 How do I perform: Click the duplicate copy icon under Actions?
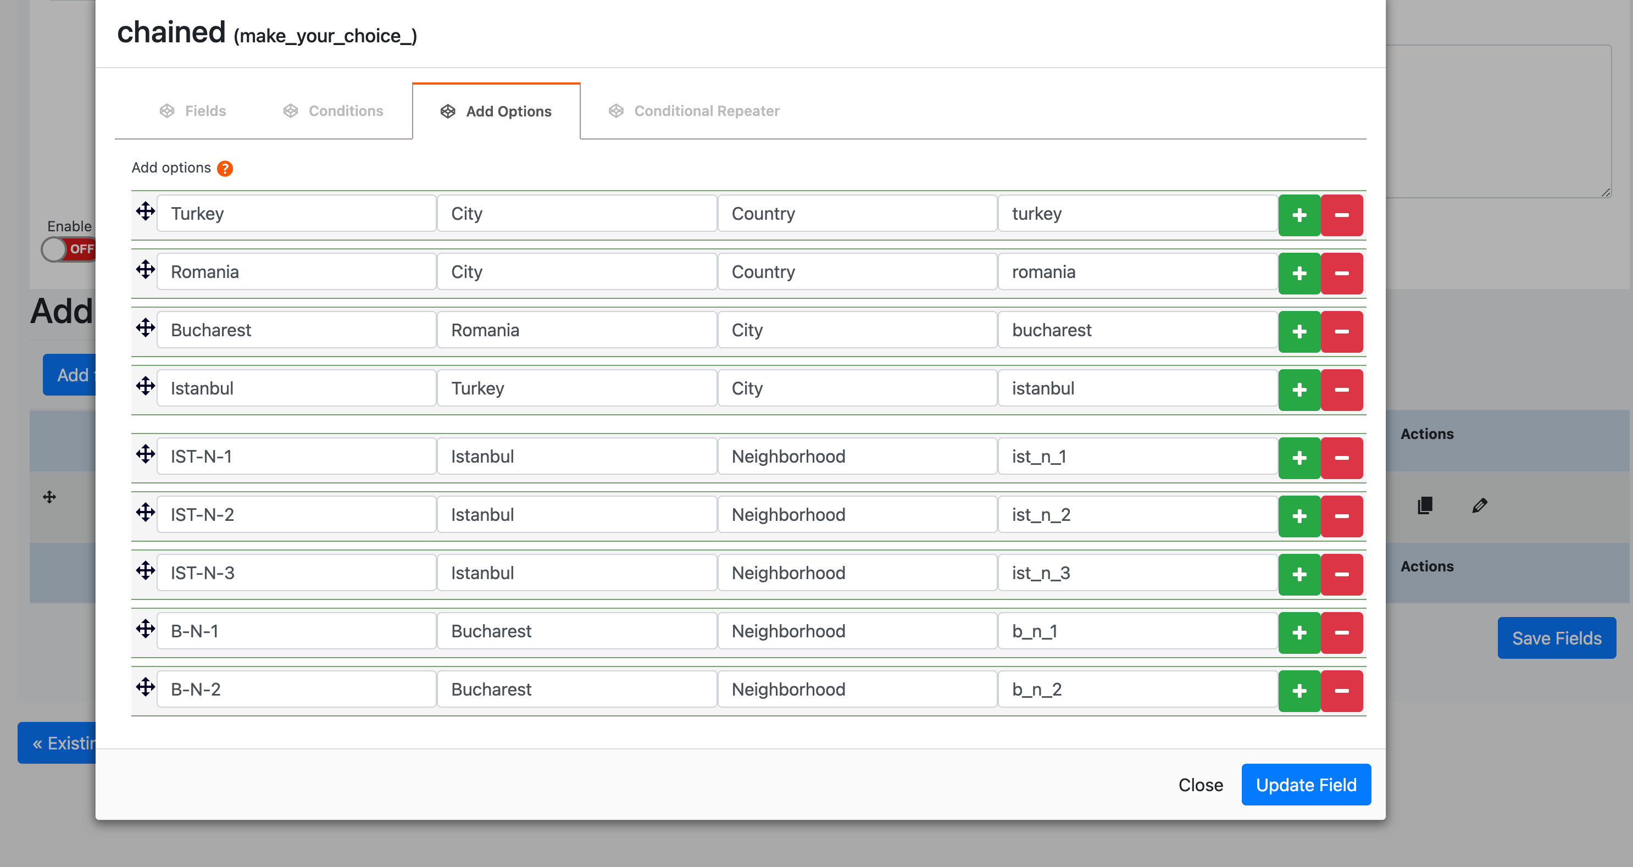(x=1424, y=505)
